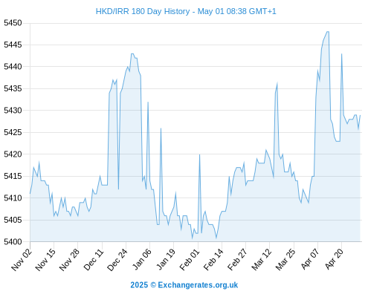The width and height of the screenshot is (368, 297).
Task: Click the Apr 20 spike near 5443
Action: pos(342,53)
